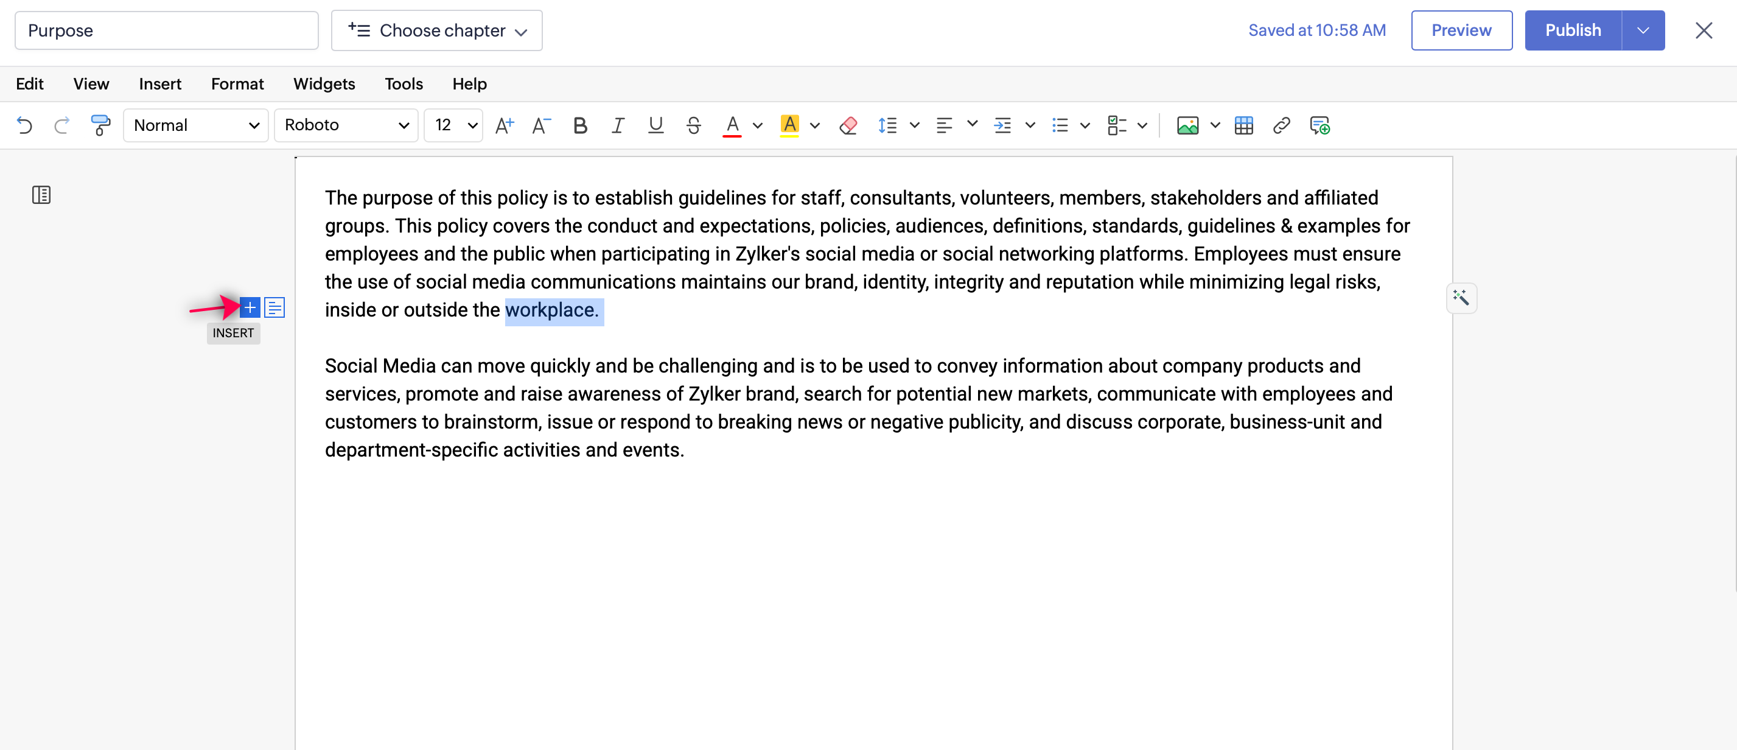Click the clear formatting eraser icon

[848, 125]
